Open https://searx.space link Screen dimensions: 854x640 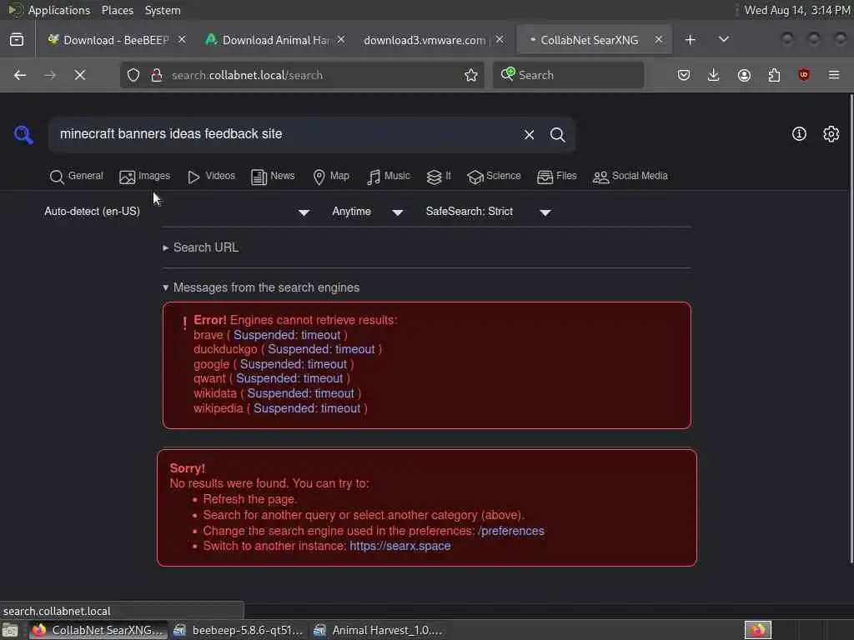tap(400, 546)
